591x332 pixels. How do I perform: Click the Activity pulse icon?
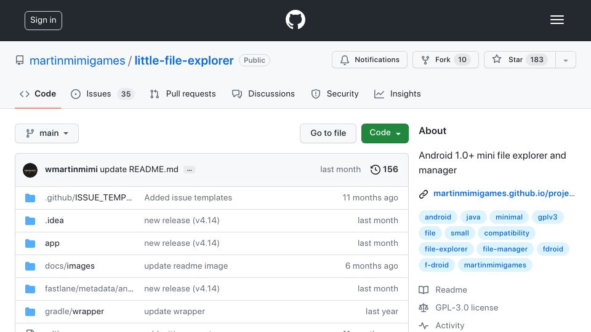click(424, 326)
